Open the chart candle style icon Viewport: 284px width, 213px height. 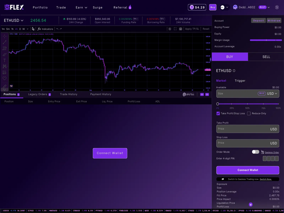point(33,29)
